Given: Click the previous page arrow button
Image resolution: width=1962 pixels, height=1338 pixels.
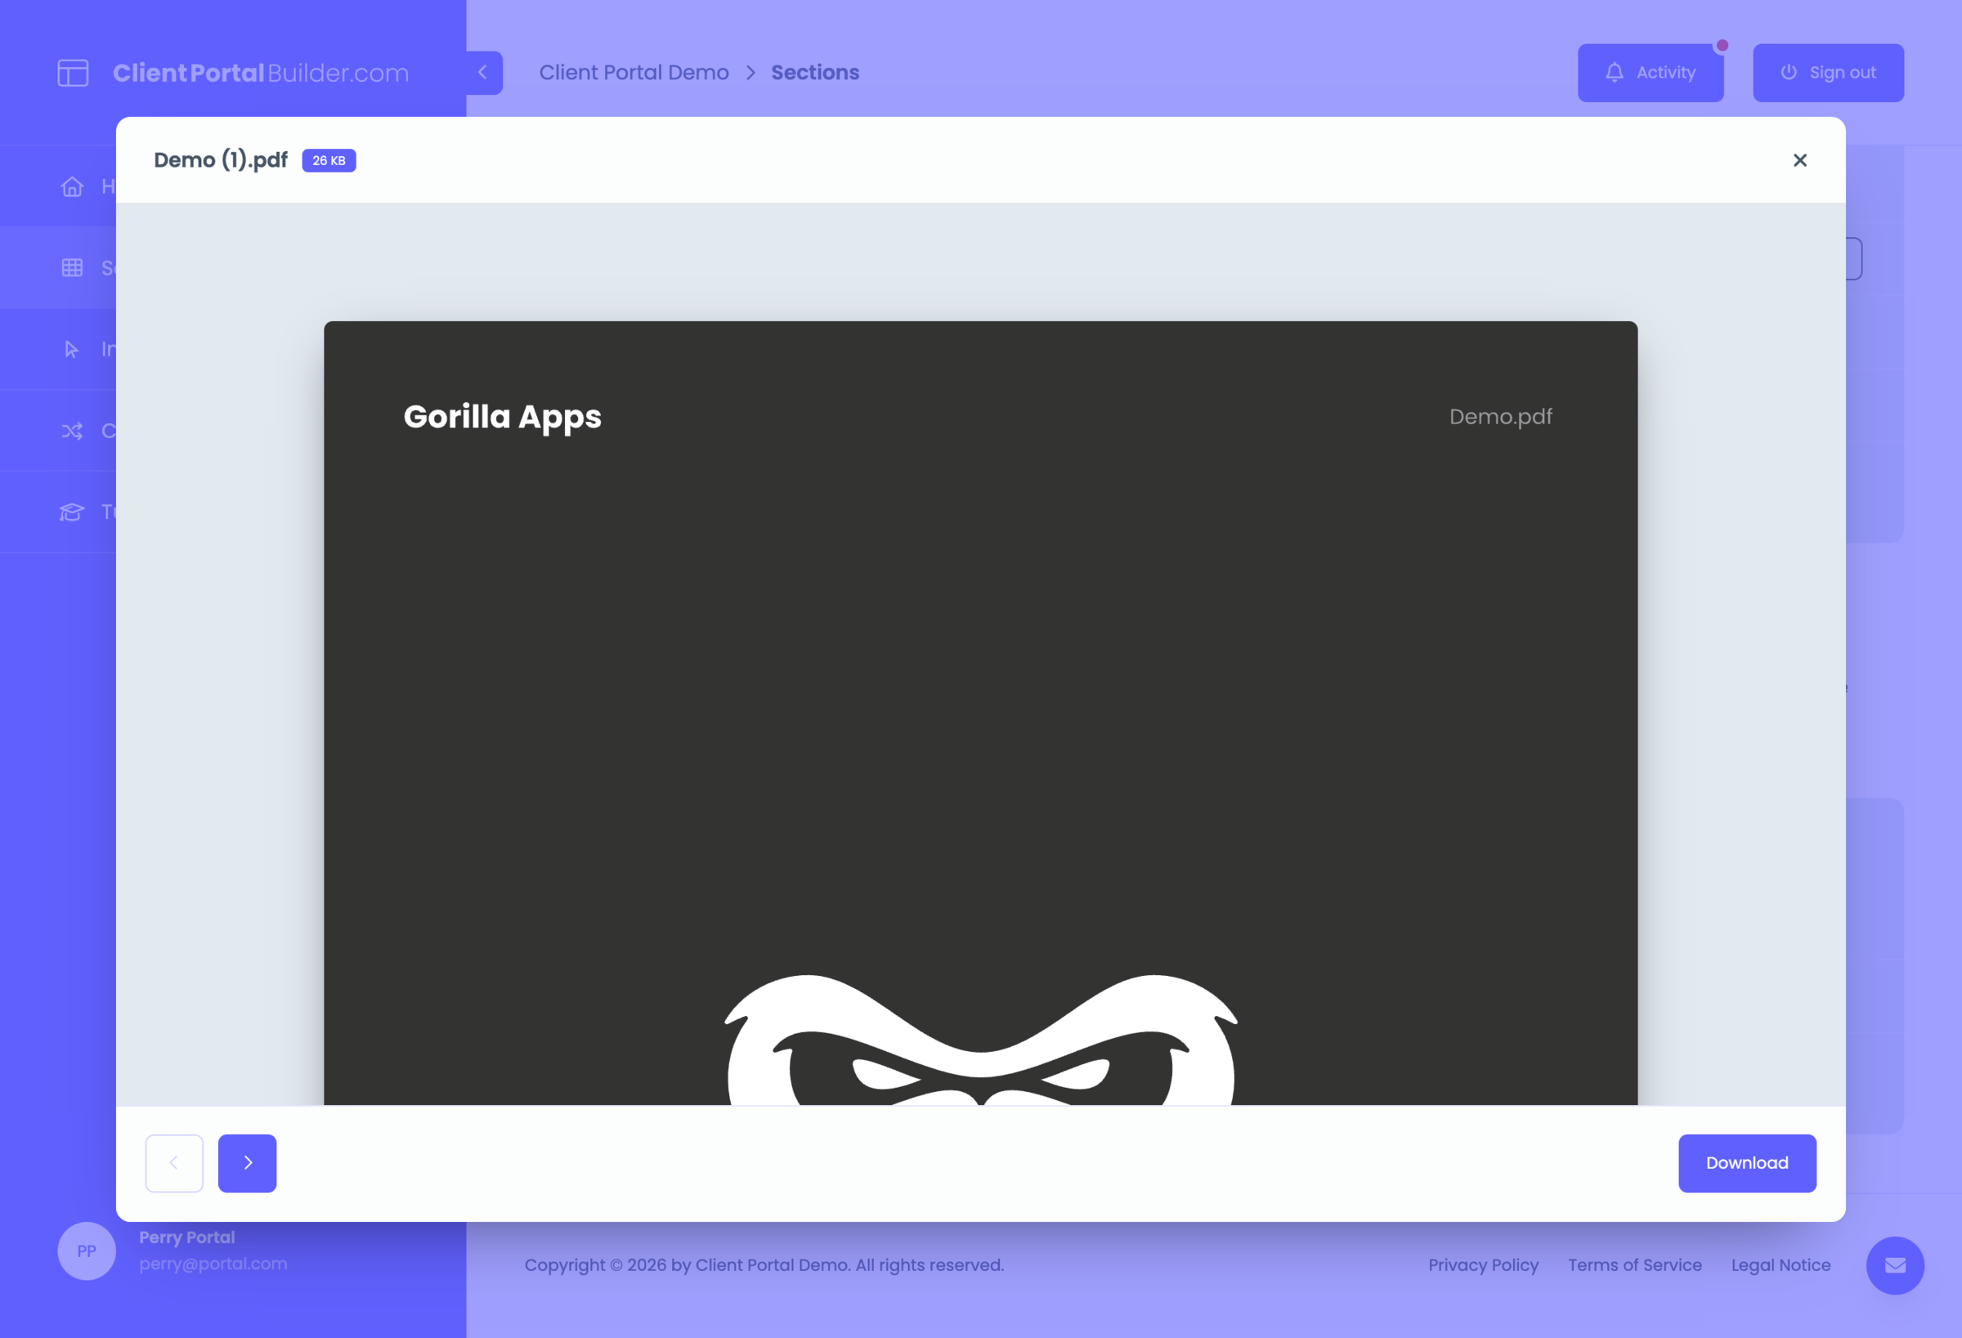Looking at the screenshot, I should click(174, 1162).
